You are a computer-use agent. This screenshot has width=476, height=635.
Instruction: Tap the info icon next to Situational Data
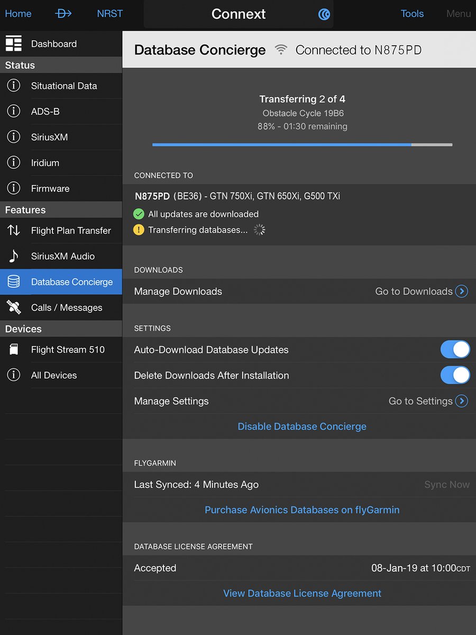point(14,86)
